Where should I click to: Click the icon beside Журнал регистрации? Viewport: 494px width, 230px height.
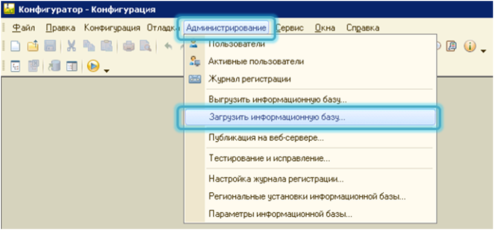tap(194, 79)
